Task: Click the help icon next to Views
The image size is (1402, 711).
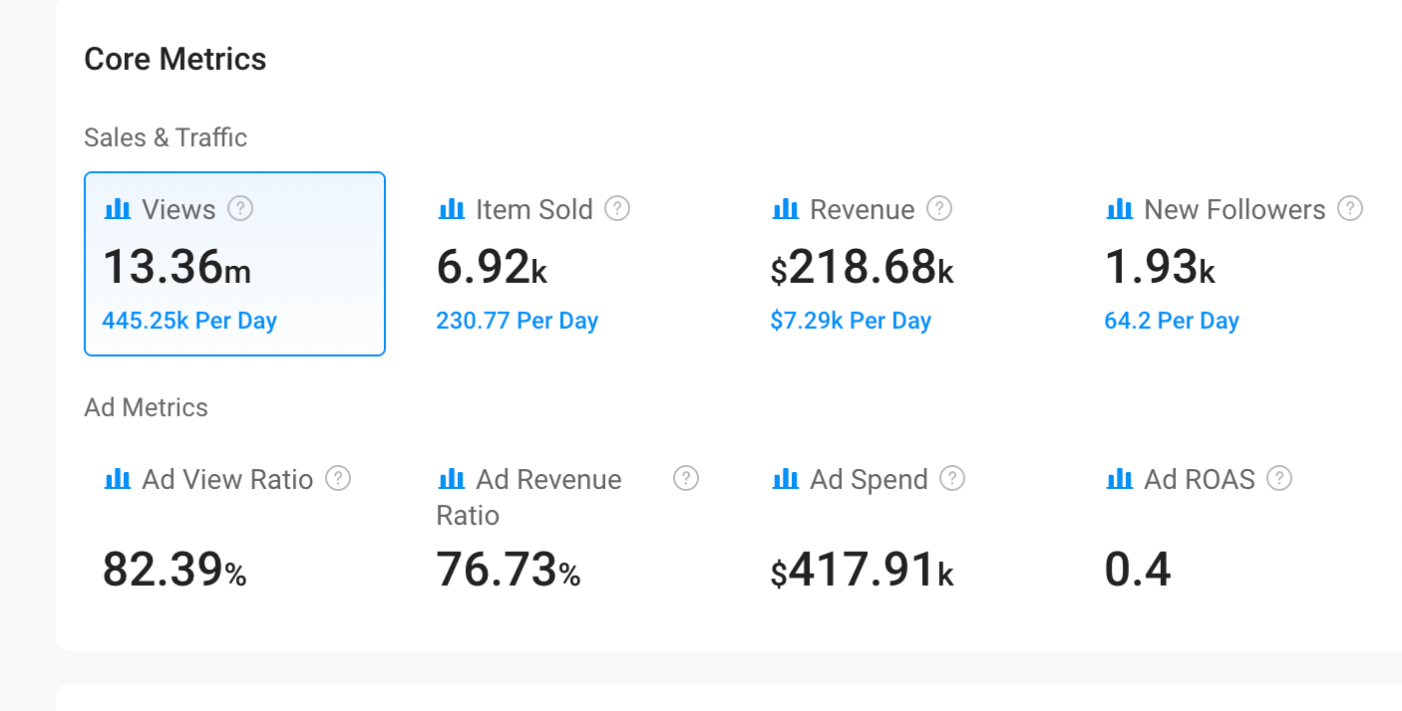Action: [240, 209]
